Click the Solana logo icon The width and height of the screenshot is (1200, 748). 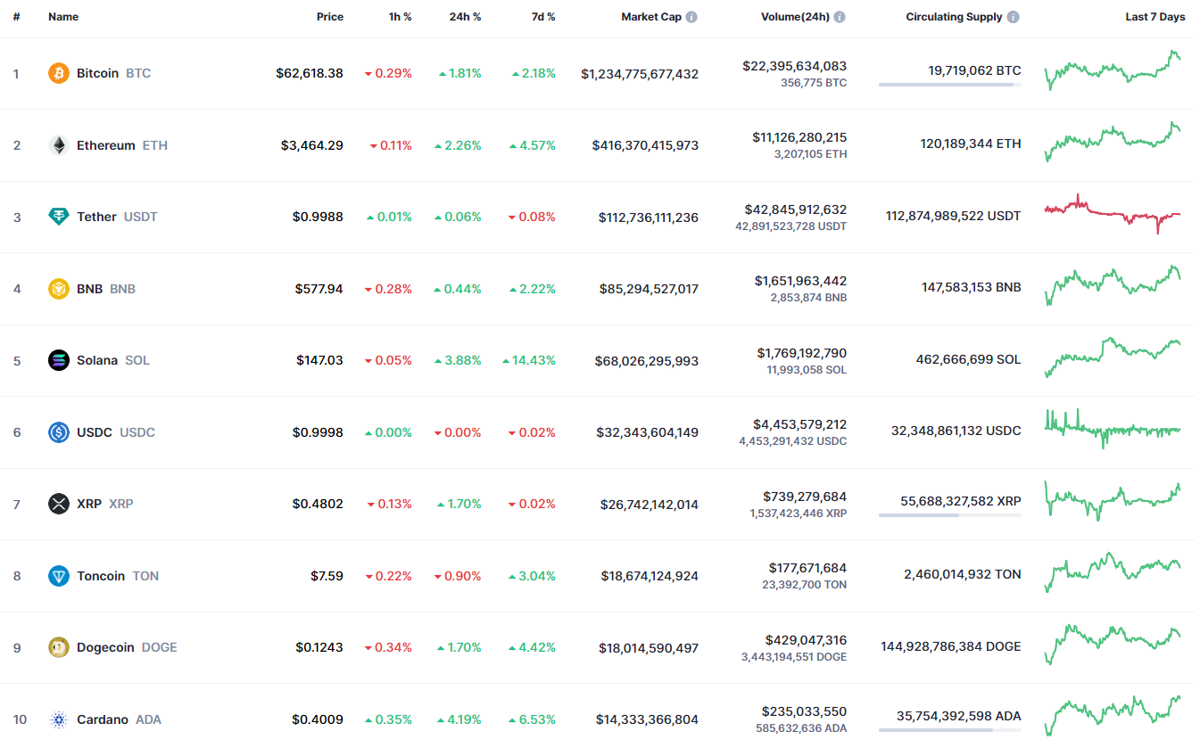click(58, 360)
